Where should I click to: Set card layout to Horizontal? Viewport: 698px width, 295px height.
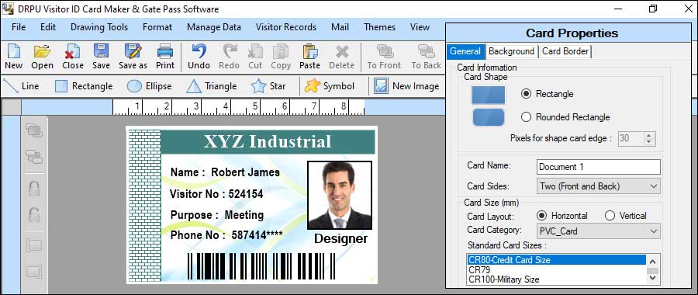pos(542,216)
